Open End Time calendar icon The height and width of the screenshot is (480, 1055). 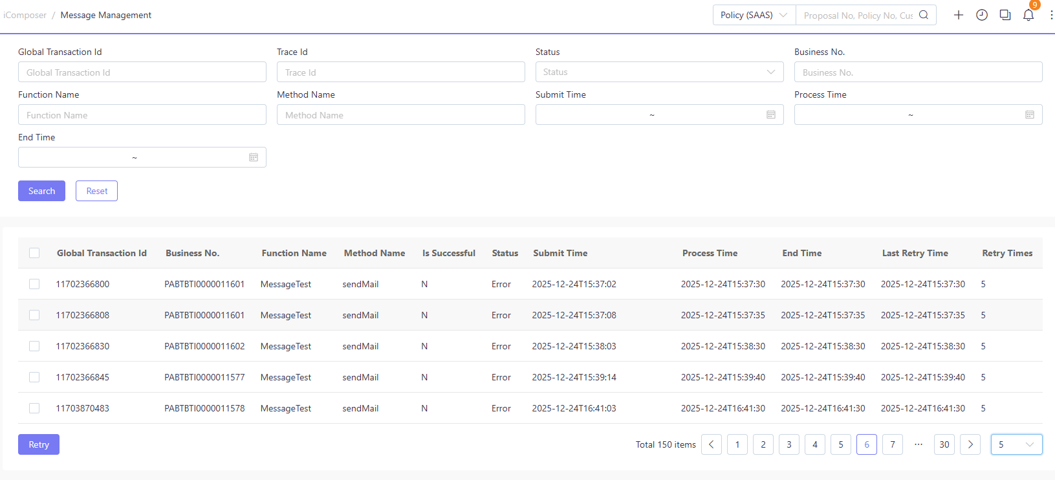pyautogui.click(x=254, y=157)
